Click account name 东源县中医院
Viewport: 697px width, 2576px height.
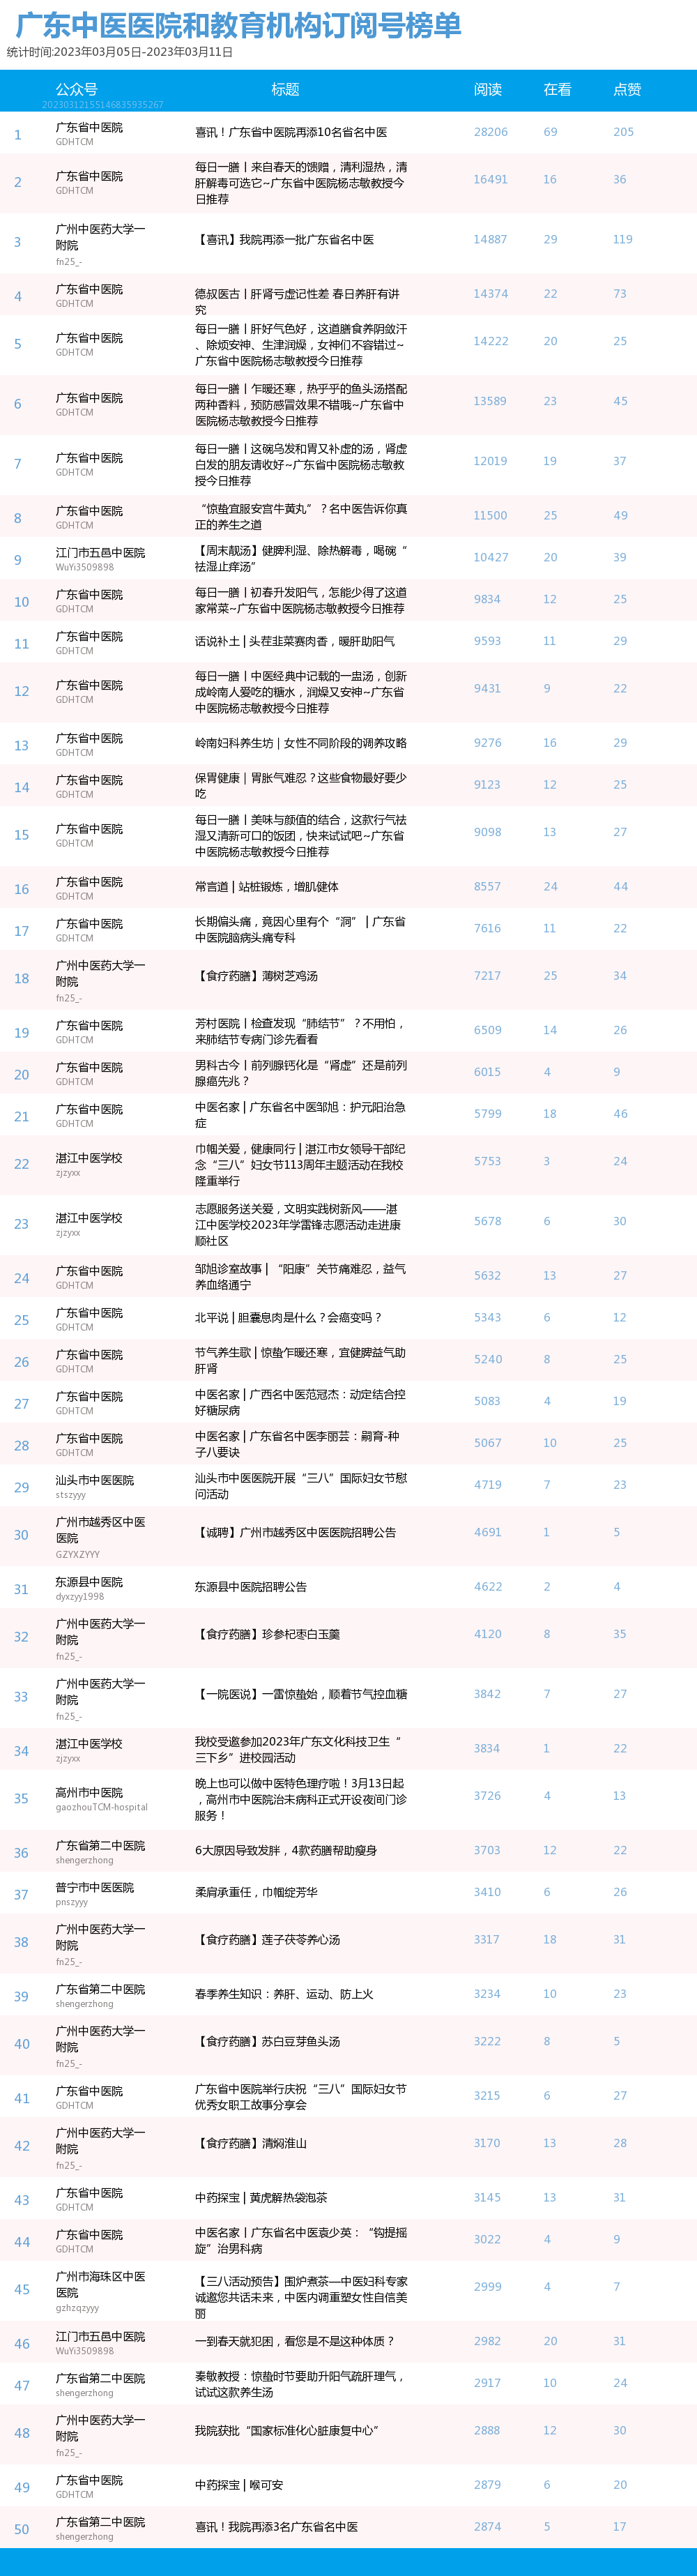pyautogui.click(x=89, y=1582)
